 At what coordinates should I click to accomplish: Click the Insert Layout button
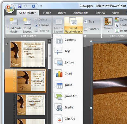coord(27,25)
